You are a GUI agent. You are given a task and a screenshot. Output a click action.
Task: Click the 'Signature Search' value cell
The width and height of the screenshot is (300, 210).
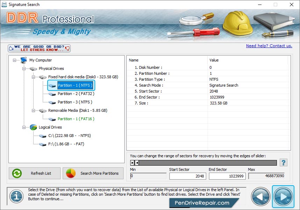[x=224, y=85]
